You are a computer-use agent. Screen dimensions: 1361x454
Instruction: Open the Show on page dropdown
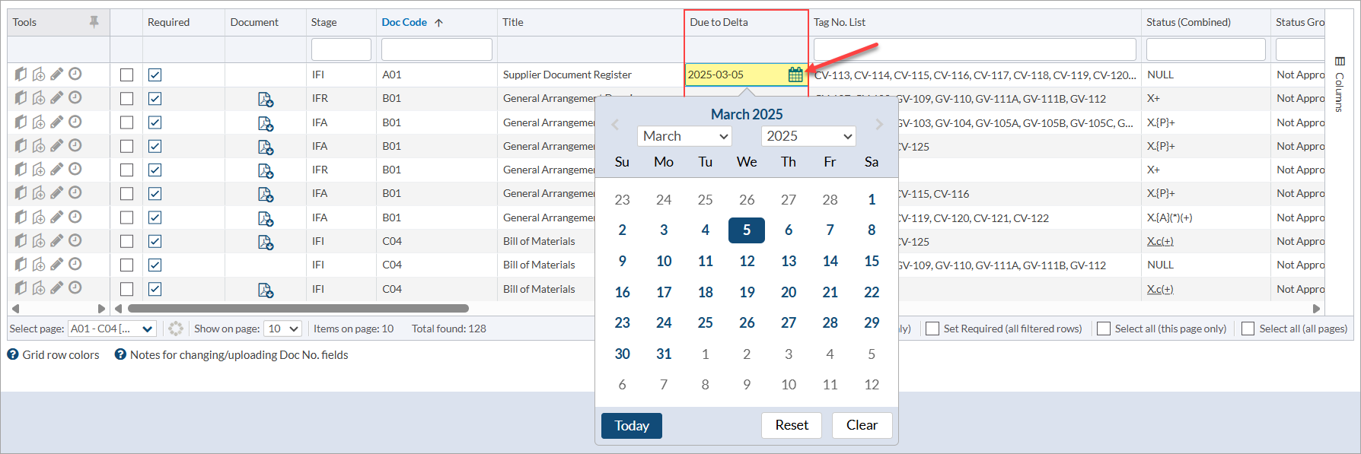click(282, 329)
